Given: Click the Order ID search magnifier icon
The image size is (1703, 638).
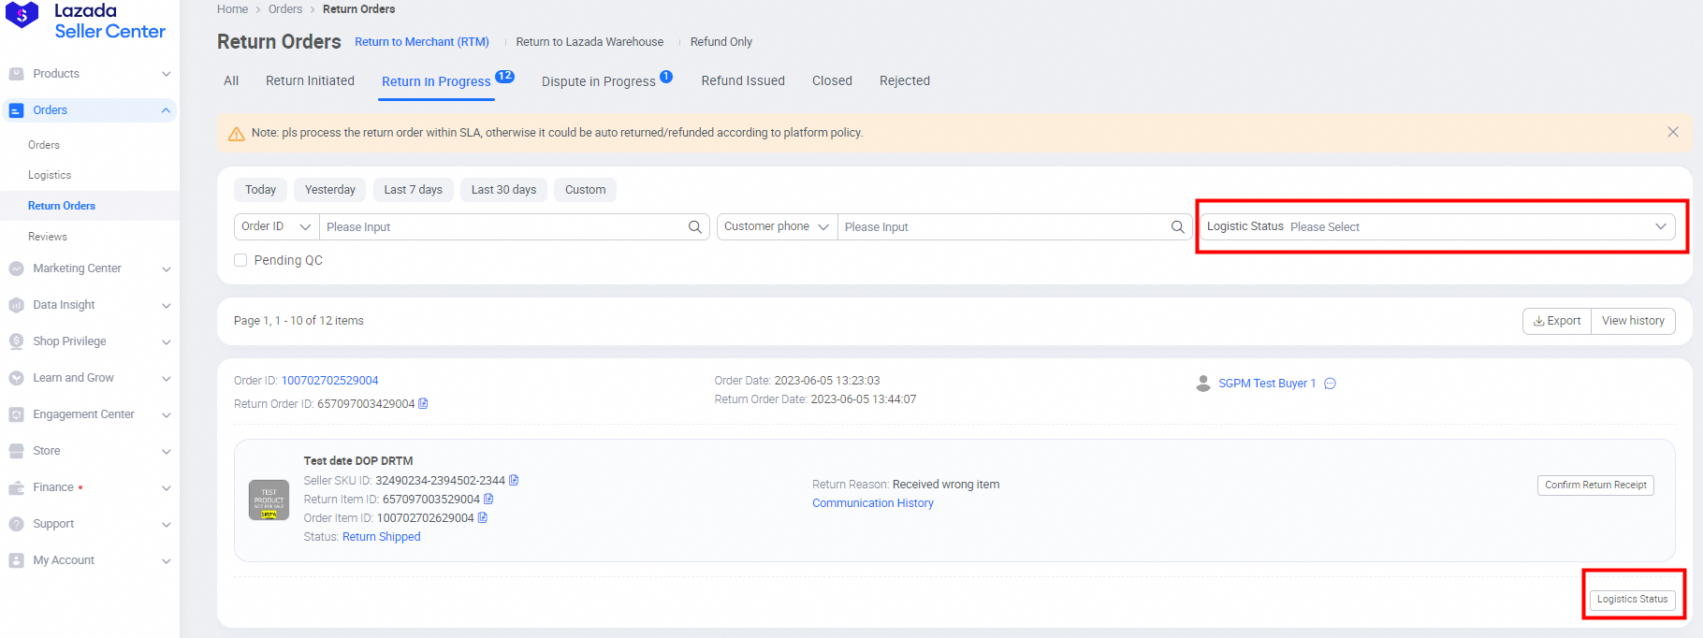Looking at the screenshot, I should coord(695,226).
